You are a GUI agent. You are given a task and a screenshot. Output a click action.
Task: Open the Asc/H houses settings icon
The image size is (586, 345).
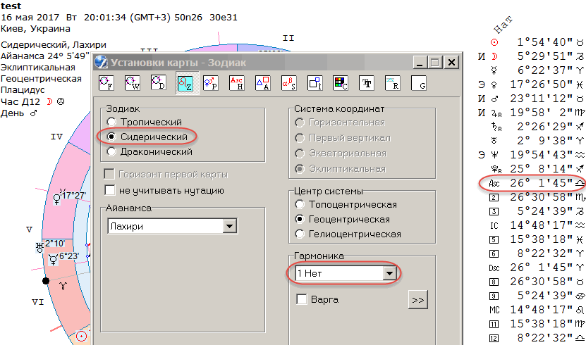coord(237,84)
